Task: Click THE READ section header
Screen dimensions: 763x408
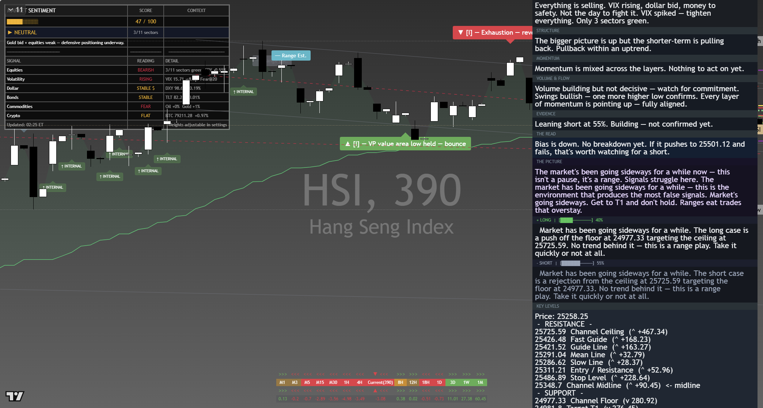Action: click(546, 134)
